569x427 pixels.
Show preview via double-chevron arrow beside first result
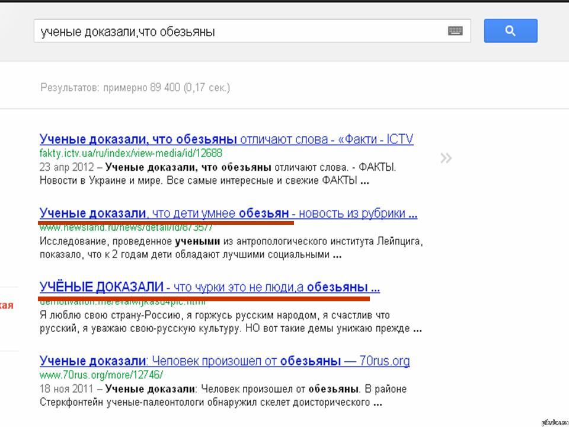(446, 158)
